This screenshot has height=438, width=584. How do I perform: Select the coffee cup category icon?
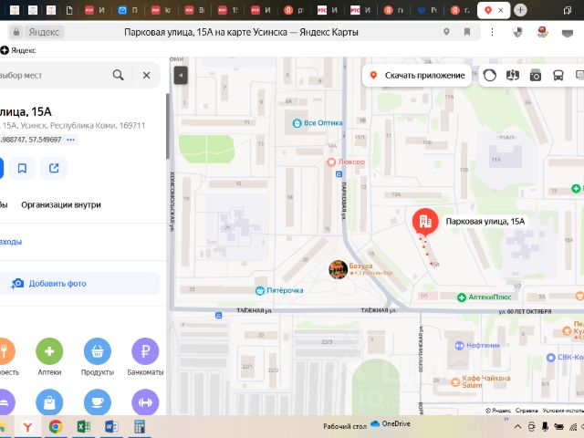98,402
